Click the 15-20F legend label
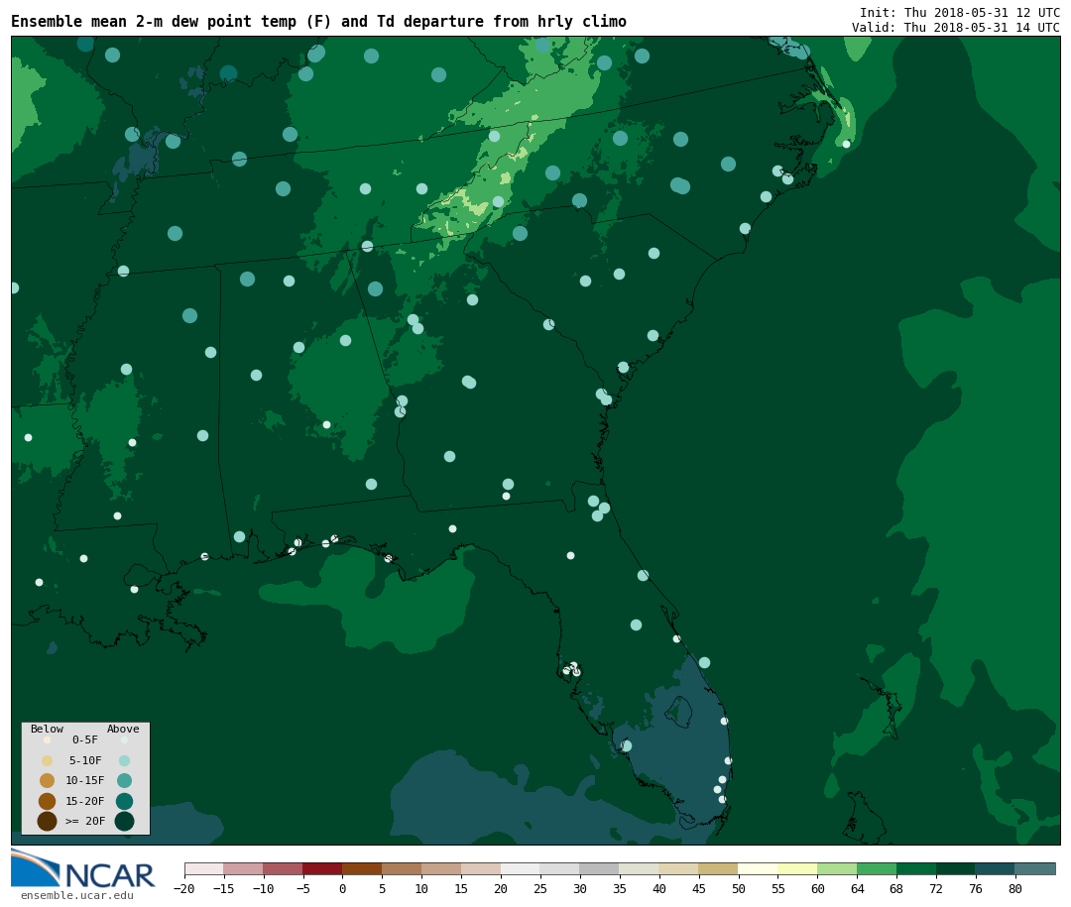 click(x=85, y=801)
